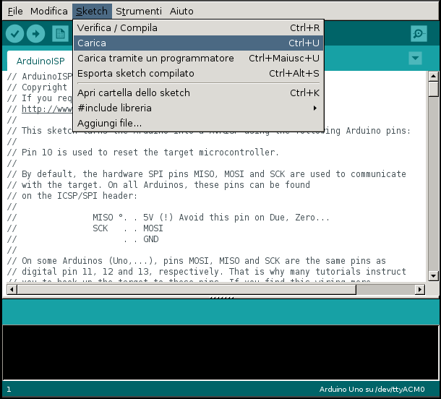Click the 'On some Arduinos (Uno,...)' line
Image resolution: width=441 pixels, height=399 pixels.
(x=197, y=261)
